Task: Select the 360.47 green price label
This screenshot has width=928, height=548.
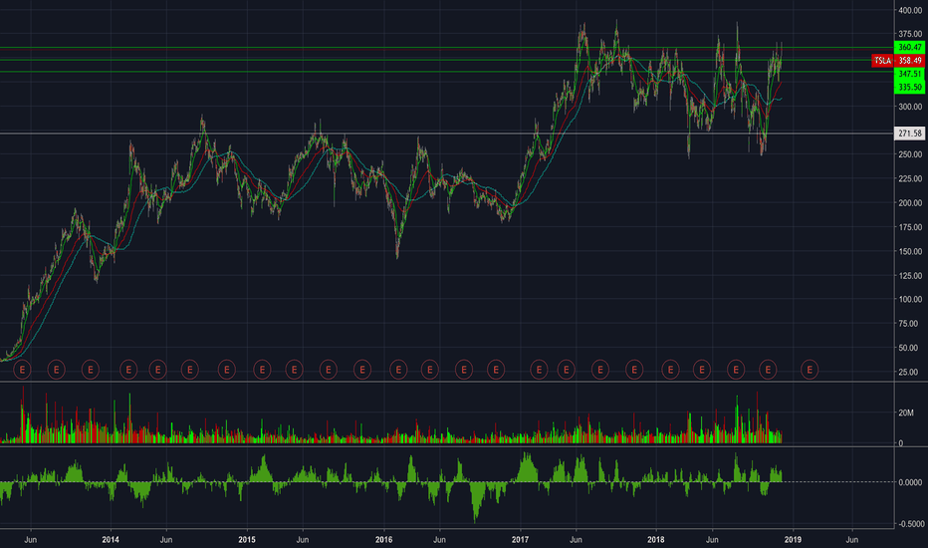Action: pyautogui.click(x=910, y=48)
